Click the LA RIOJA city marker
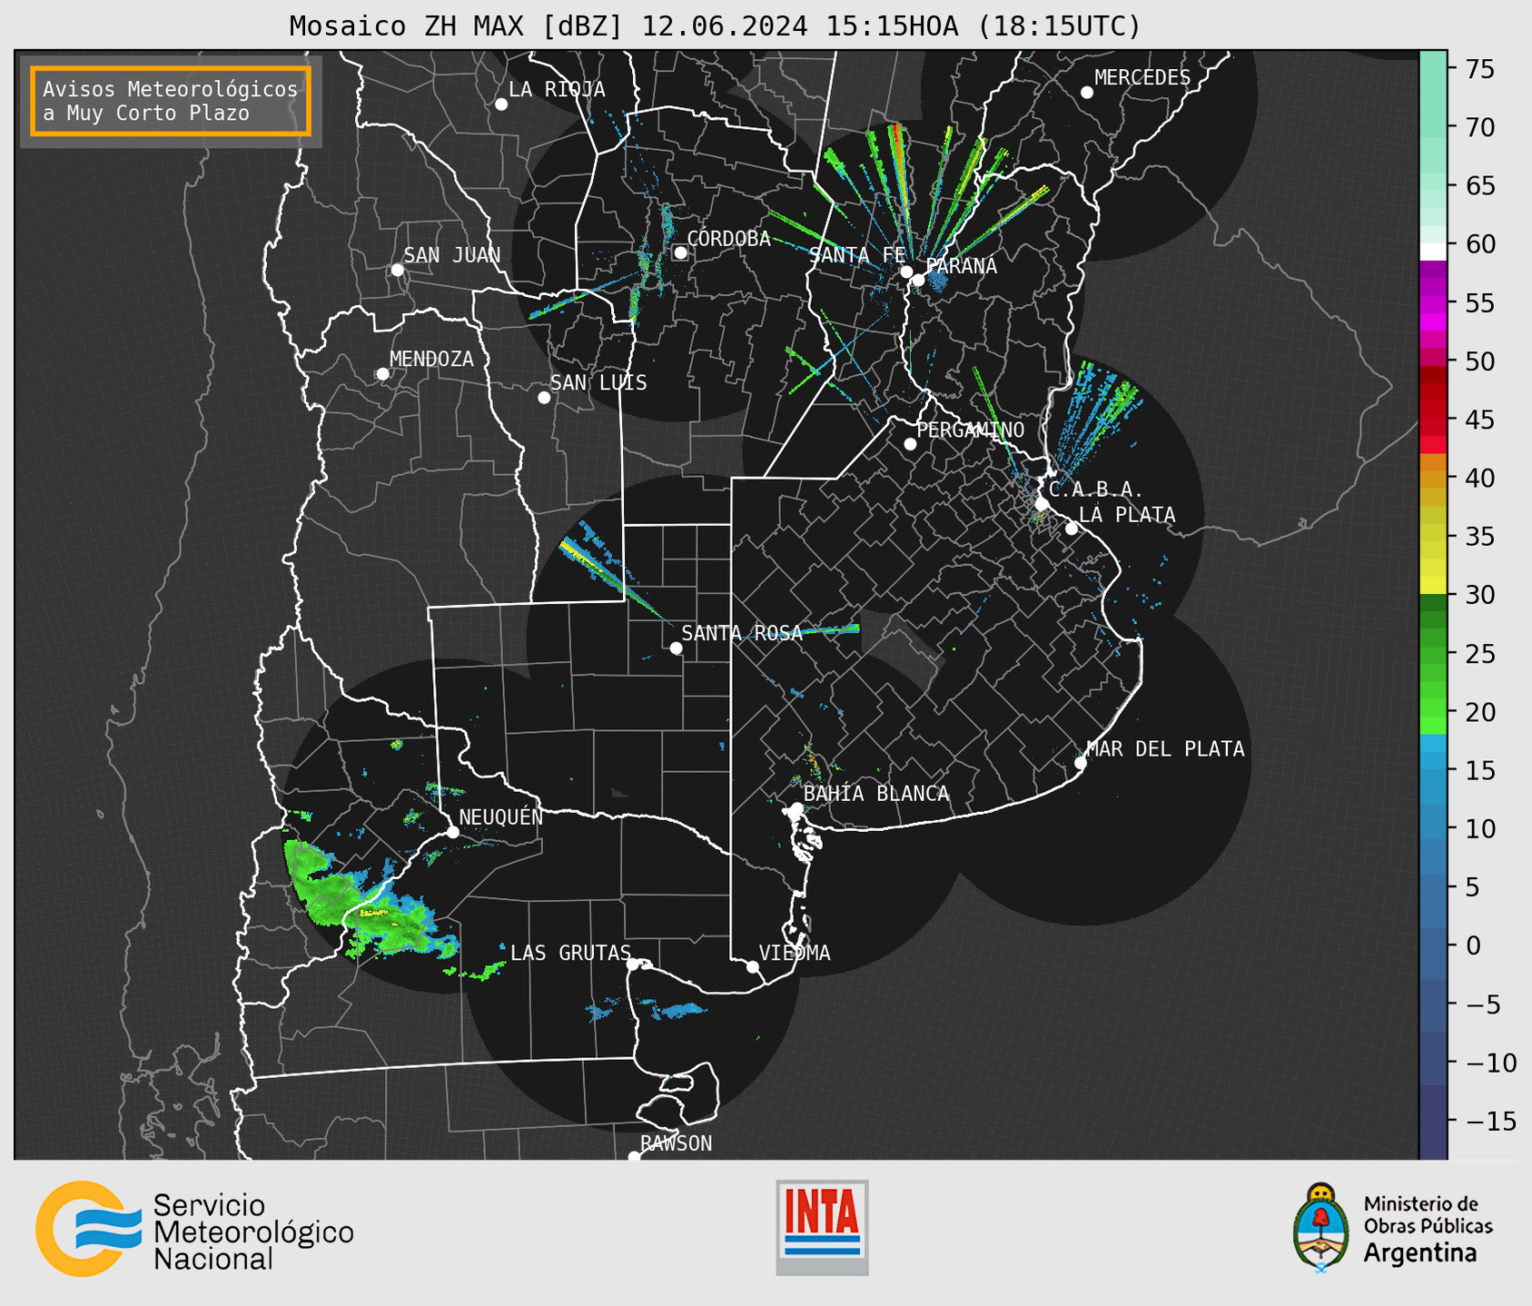Viewport: 1532px width, 1306px height. click(x=501, y=104)
